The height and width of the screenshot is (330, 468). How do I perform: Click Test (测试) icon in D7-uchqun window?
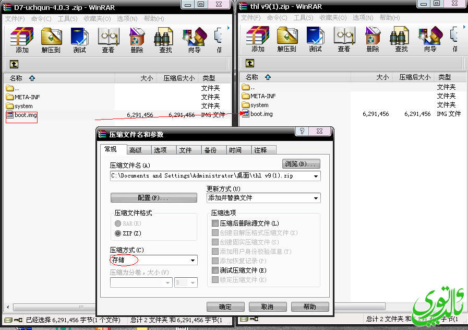[79, 40]
